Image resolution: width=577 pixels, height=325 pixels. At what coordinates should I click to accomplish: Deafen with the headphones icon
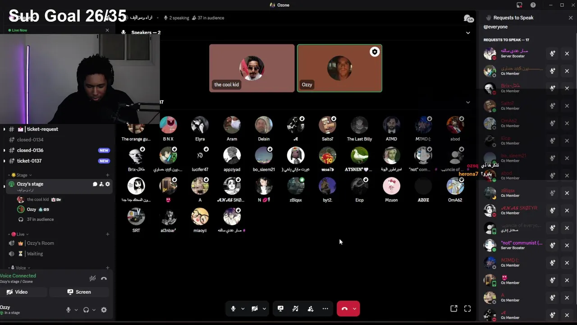(86, 310)
